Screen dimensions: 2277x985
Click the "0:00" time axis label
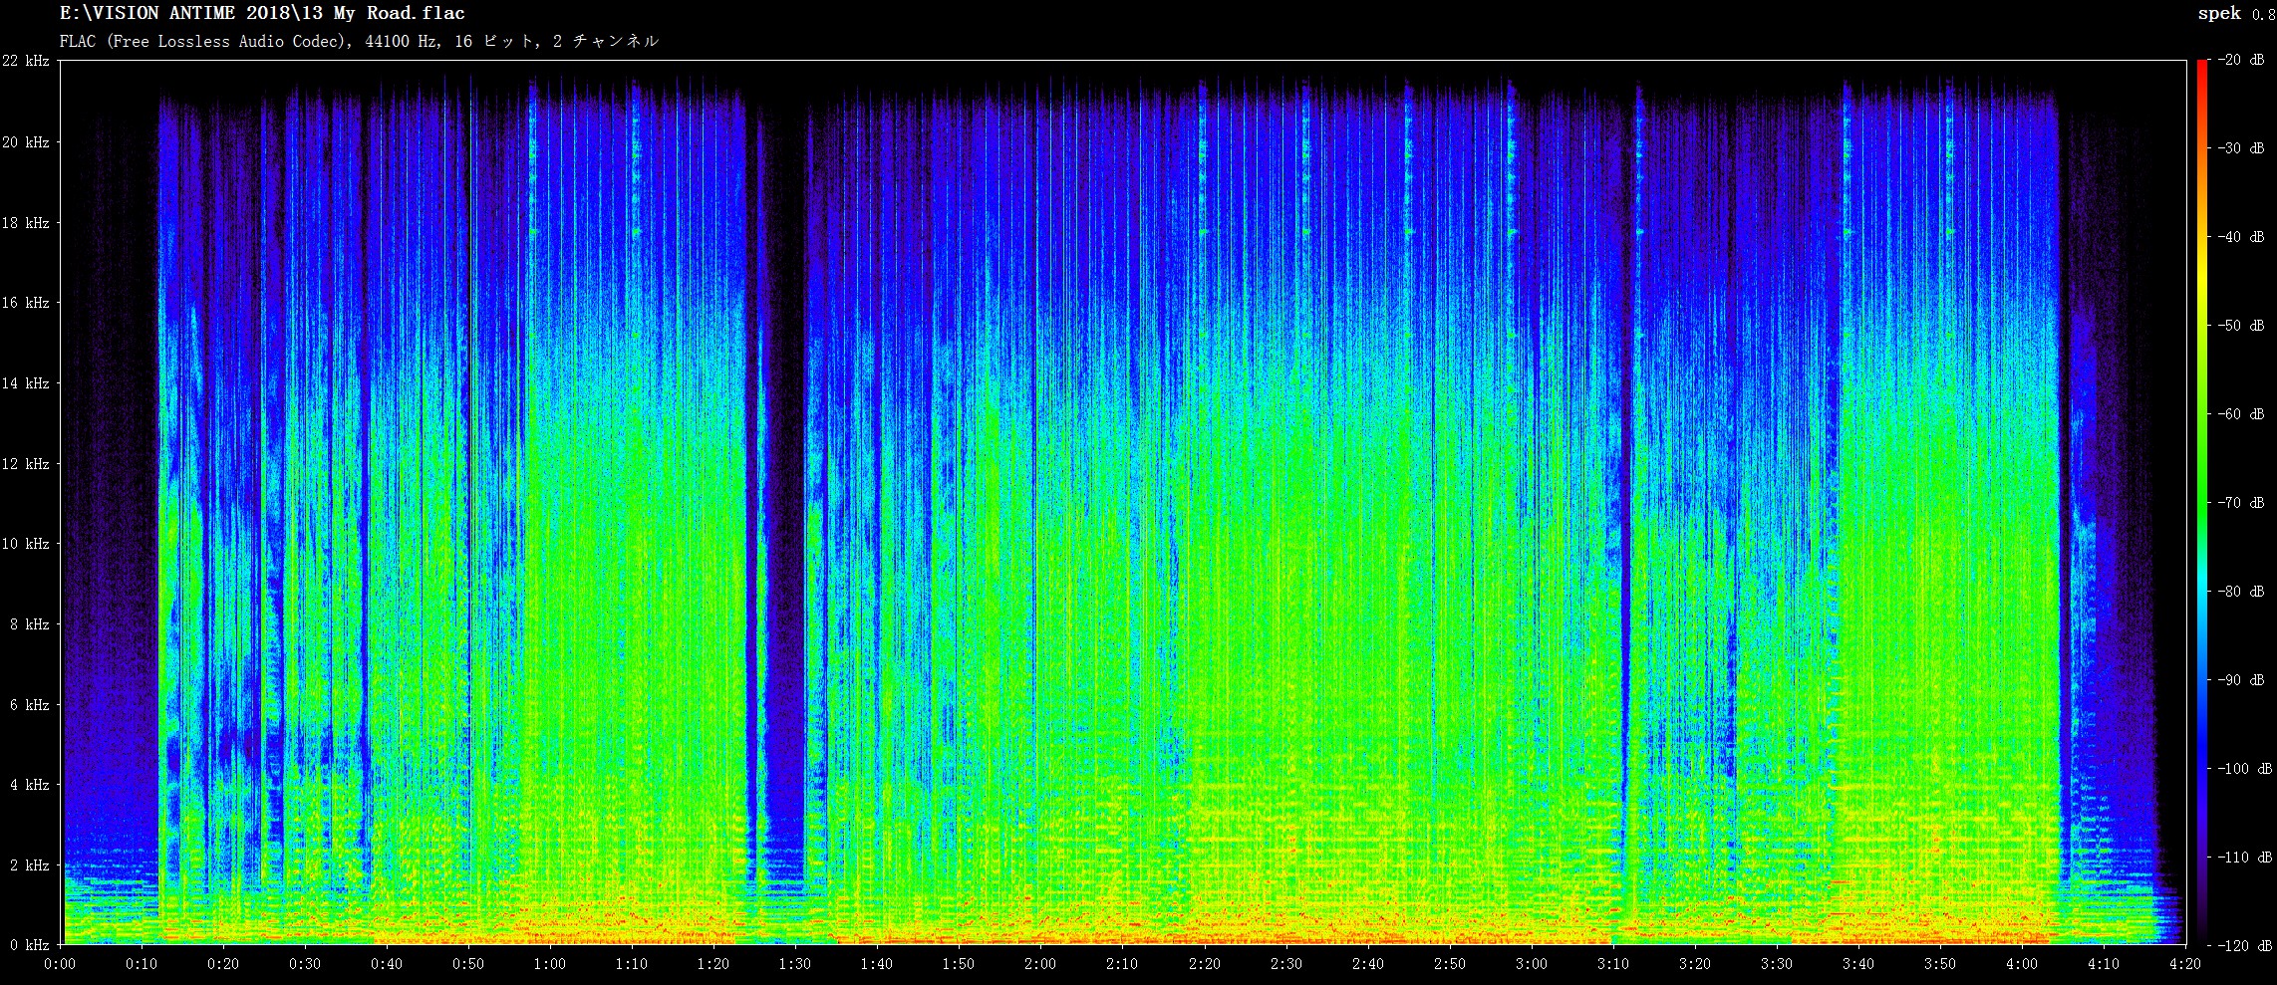60,964
